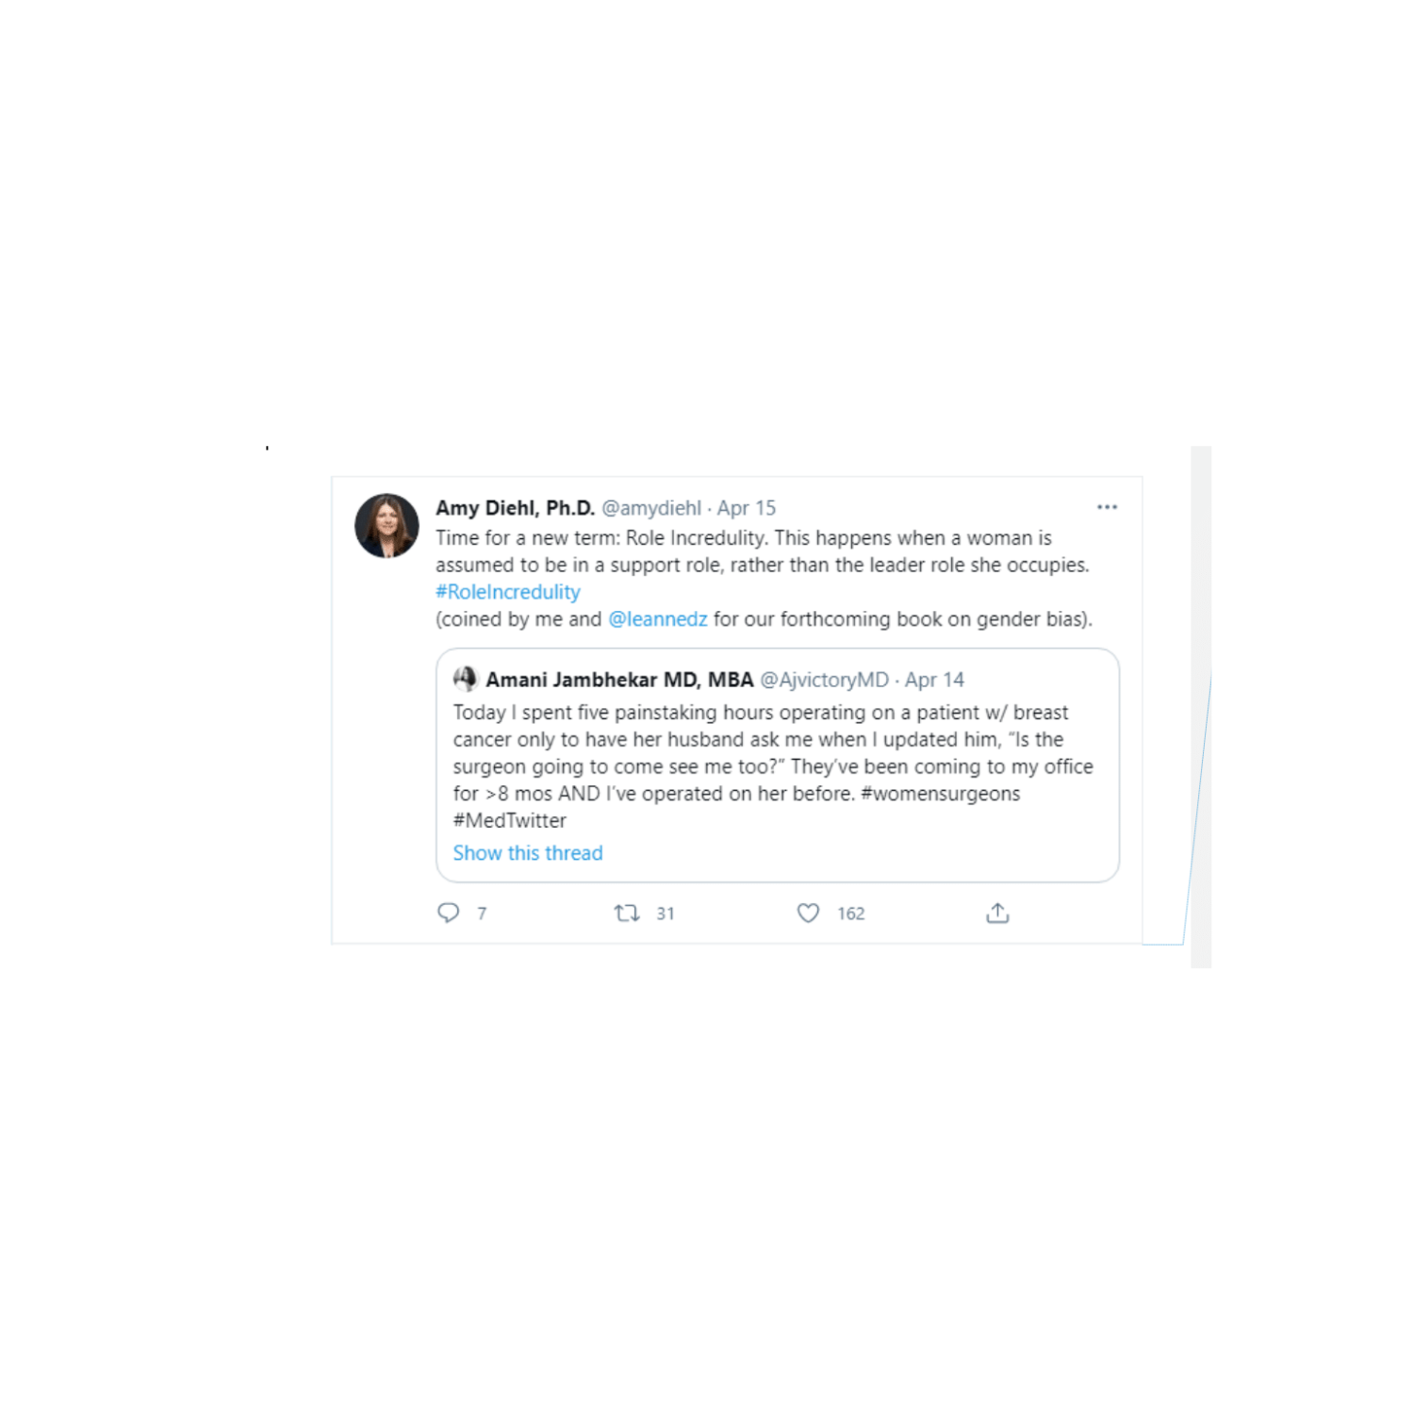The width and height of the screenshot is (1414, 1414).
Task: Open the @leannedz mention
Action: point(658,619)
